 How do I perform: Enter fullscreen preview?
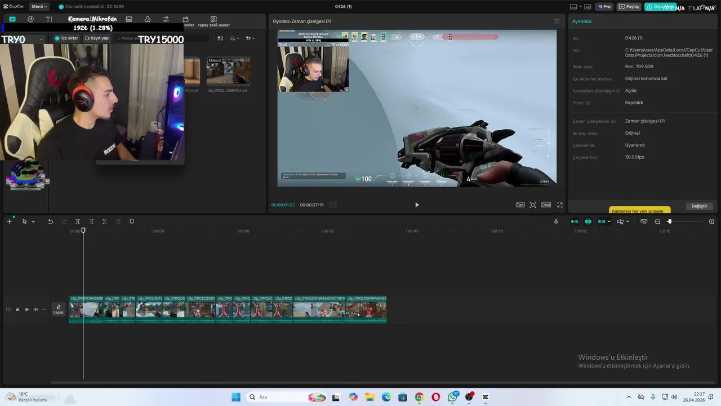[x=560, y=205]
